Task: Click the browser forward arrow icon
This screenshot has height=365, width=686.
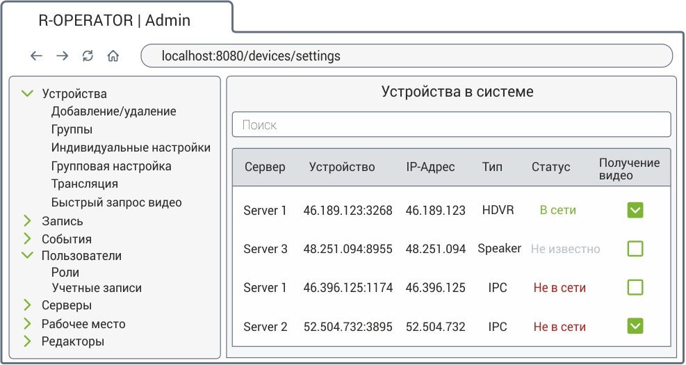Action: tap(63, 56)
